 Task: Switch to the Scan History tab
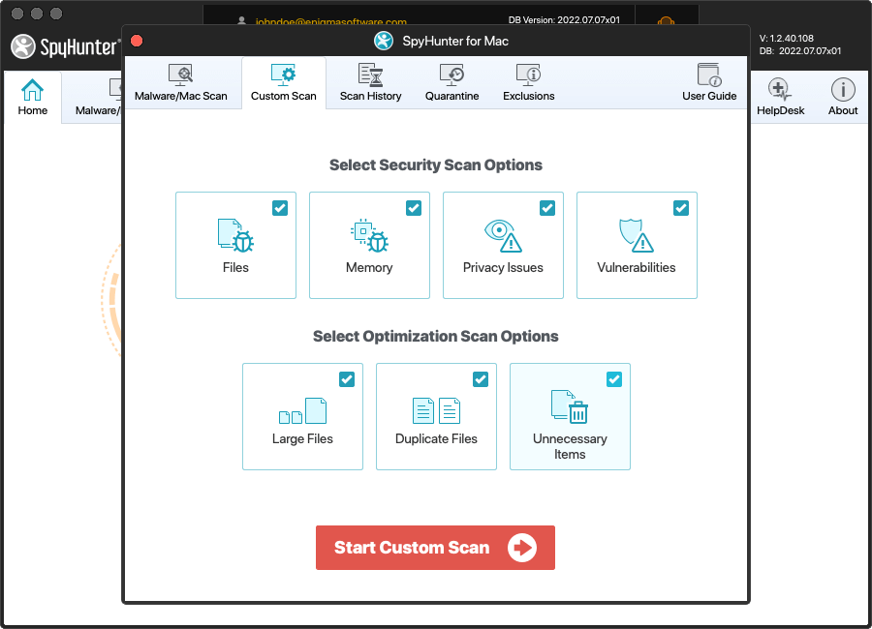pyautogui.click(x=370, y=82)
